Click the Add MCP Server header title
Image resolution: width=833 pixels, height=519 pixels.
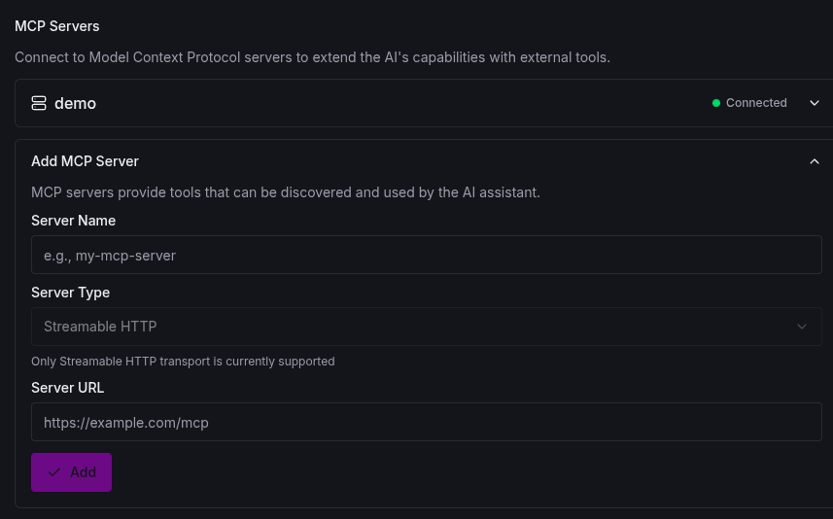pyautogui.click(x=85, y=161)
